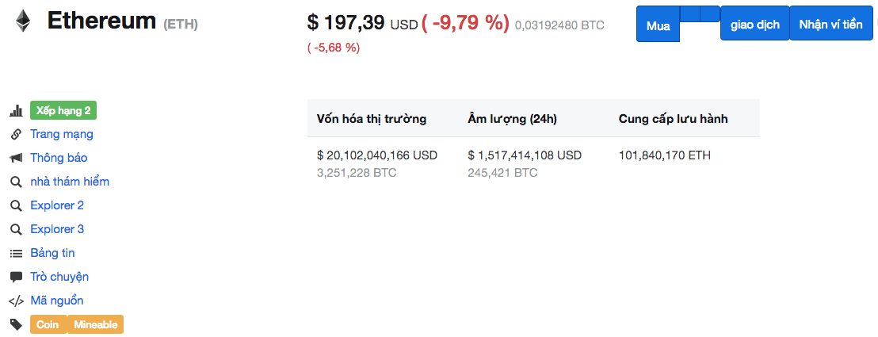Image resolution: width=878 pixels, height=337 pixels.
Task: Open the Mã nguồn source code link
Action: coord(56,301)
